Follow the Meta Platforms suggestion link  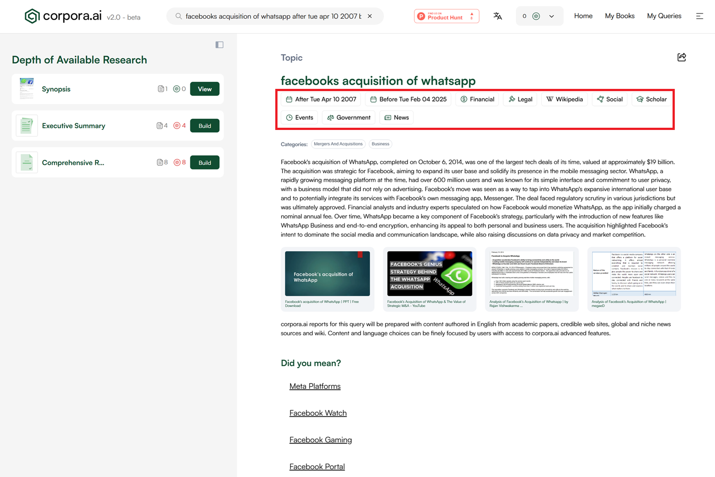coord(315,386)
